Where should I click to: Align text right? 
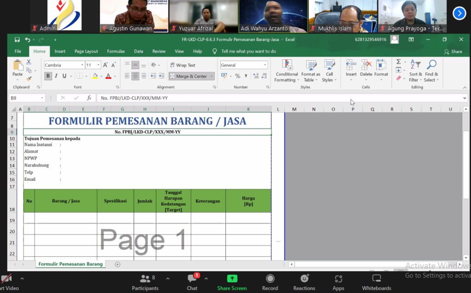pyautogui.click(x=144, y=76)
